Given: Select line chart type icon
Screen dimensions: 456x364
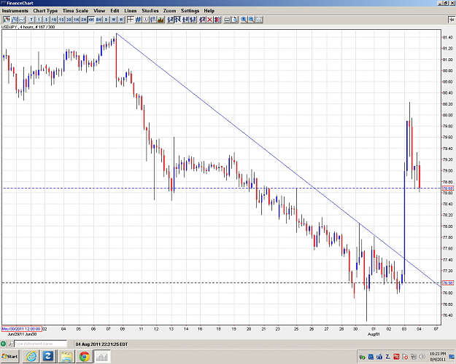Looking at the screenshot, I should pos(22,20).
